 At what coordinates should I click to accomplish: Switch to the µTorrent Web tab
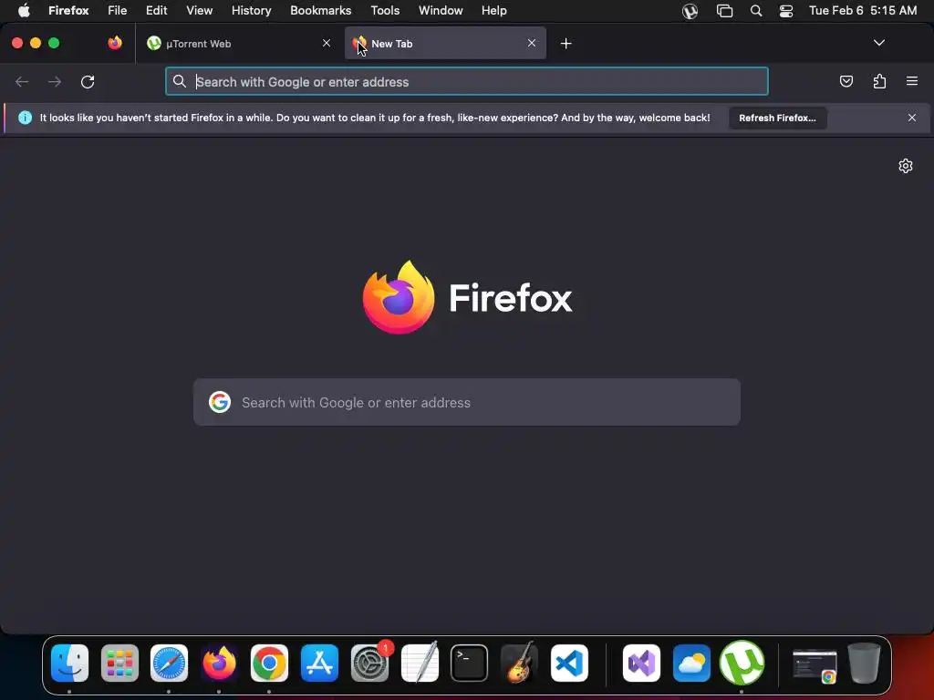point(240,44)
